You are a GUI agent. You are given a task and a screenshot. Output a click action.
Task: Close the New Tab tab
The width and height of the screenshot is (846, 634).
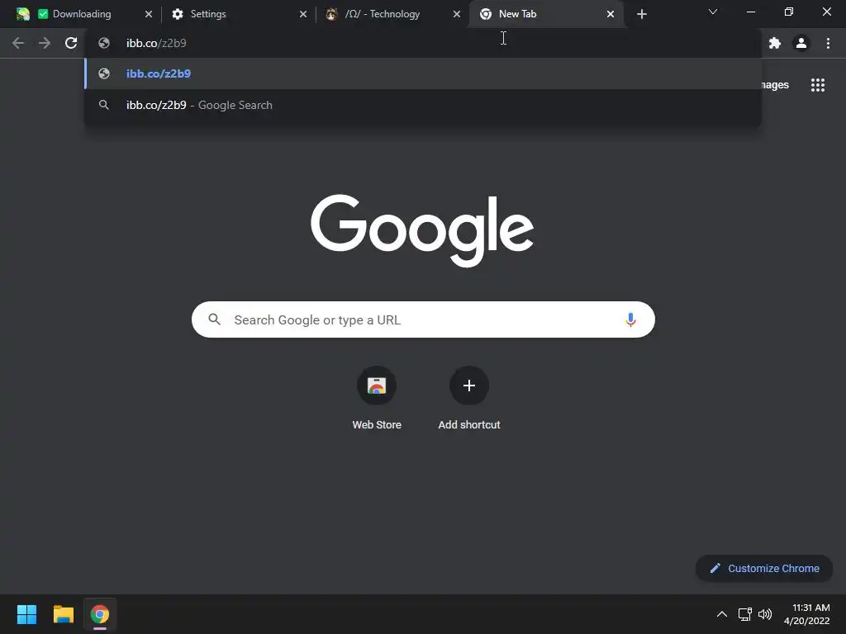click(x=611, y=14)
